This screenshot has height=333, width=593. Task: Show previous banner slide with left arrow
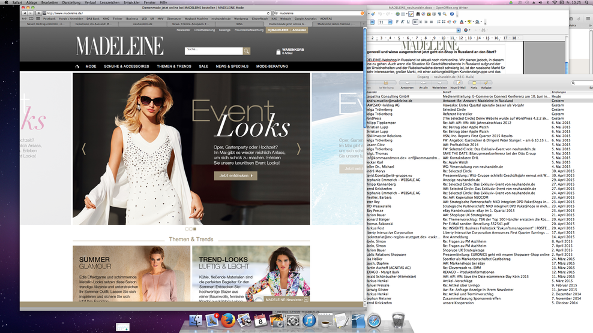84,149
